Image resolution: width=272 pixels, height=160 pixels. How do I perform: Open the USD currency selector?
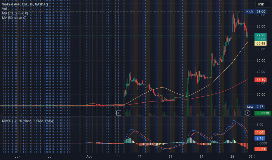tap(263, 4)
